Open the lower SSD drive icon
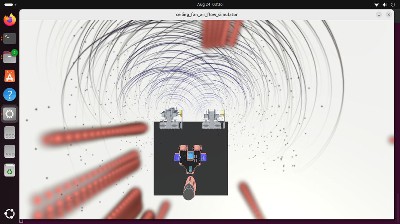 pos(10,152)
